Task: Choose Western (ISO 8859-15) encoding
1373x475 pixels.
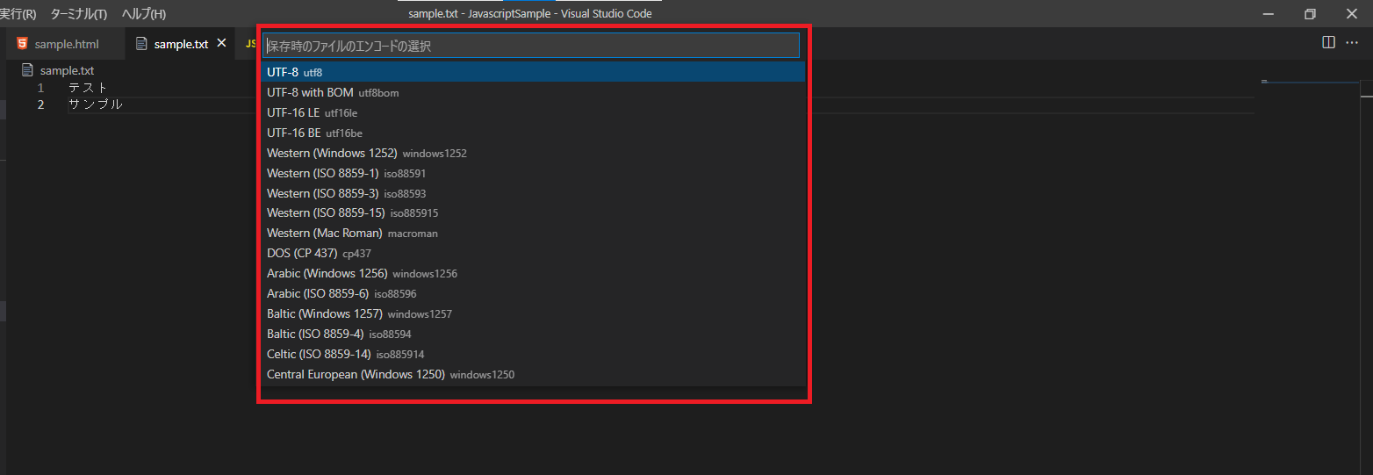Action: tap(533, 212)
